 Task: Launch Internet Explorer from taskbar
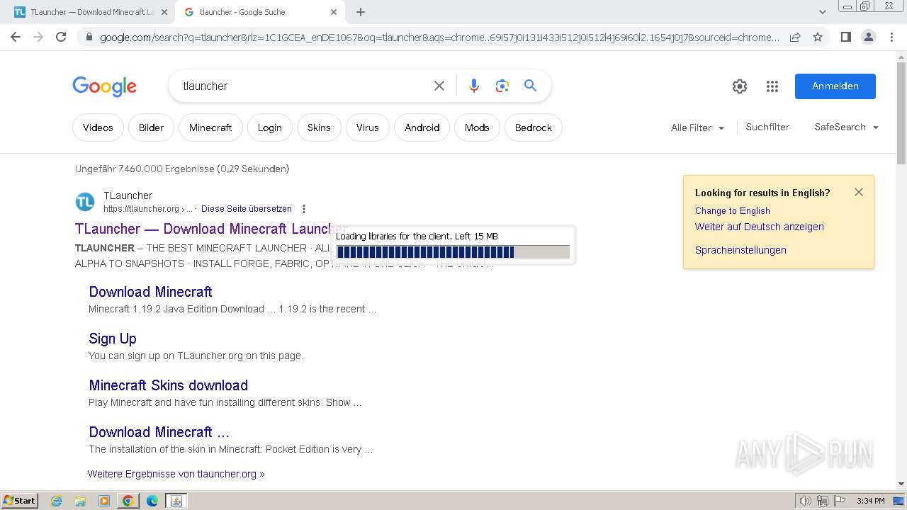point(56,501)
